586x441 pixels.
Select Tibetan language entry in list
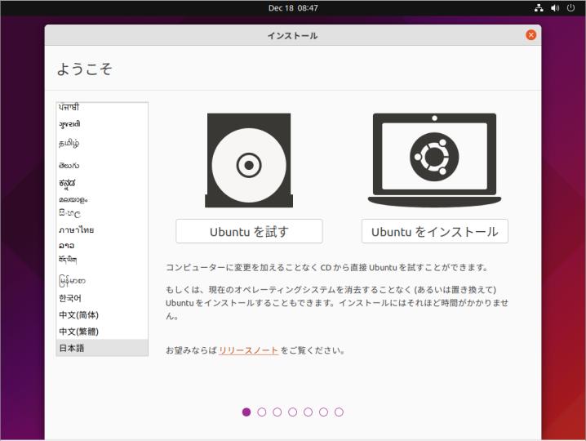click(x=102, y=260)
